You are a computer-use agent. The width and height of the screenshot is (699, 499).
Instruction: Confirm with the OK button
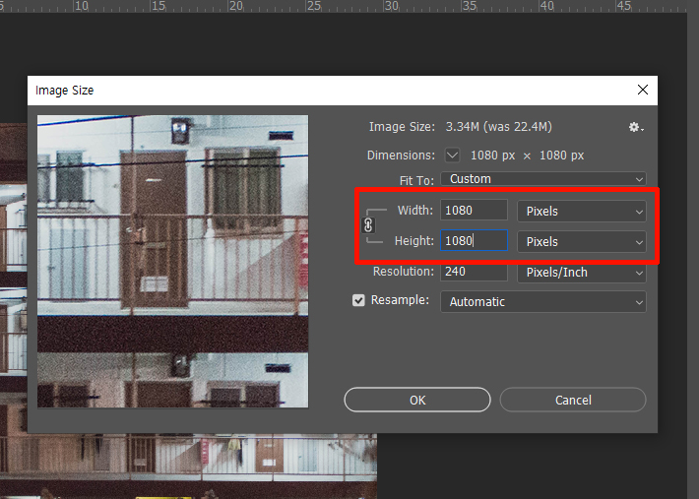pos(417,401)
